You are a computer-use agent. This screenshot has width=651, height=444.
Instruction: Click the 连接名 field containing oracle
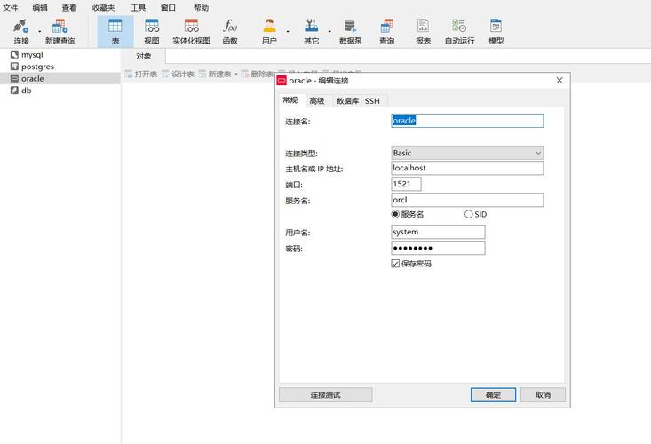coord(467,121)
